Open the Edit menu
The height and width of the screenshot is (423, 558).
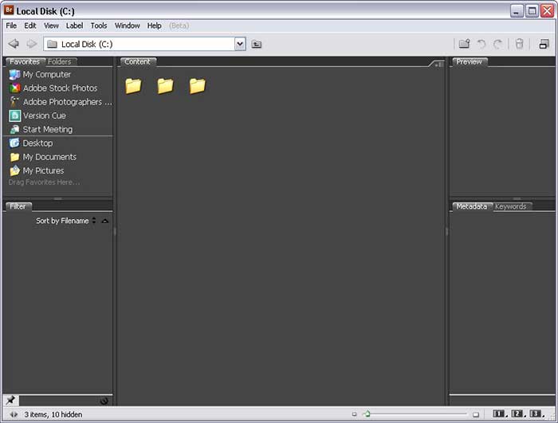[30, 25]
